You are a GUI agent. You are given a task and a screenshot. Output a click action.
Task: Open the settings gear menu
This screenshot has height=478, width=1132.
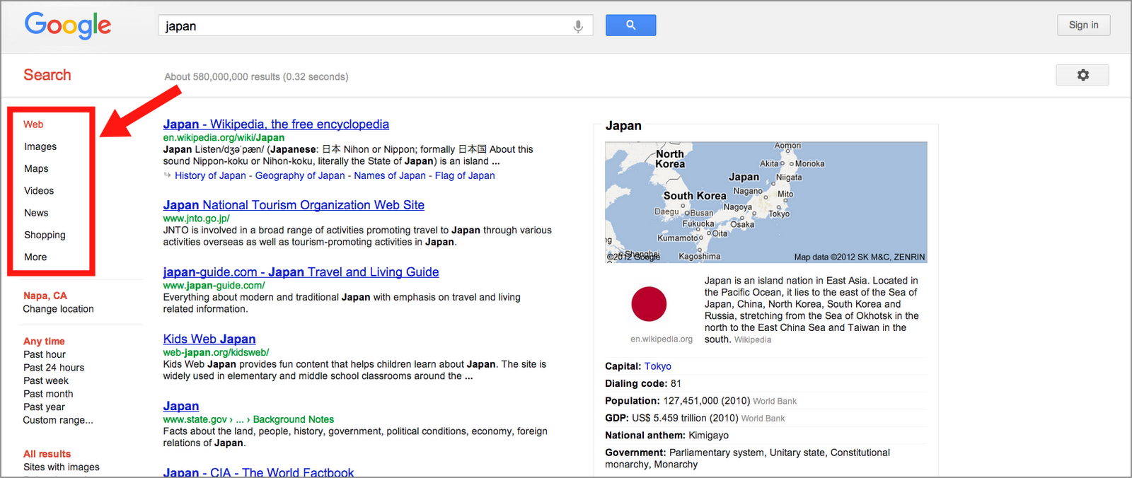(x=1082, y=75)
